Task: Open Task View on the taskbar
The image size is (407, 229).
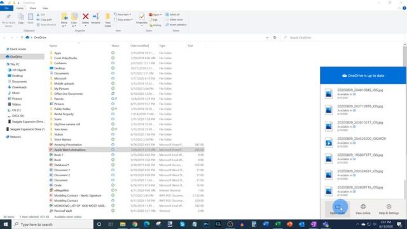Action: (111, 224)
